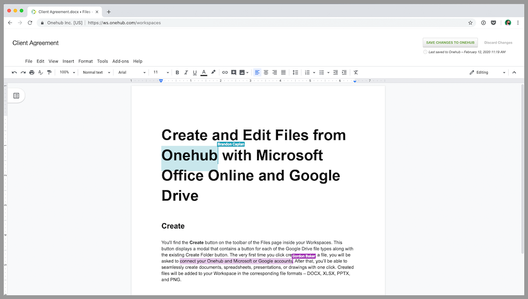Viewport: 528px width, 299px height.
Task: Open the insert image dropdown arrow
Action: [x=247, y=73]
